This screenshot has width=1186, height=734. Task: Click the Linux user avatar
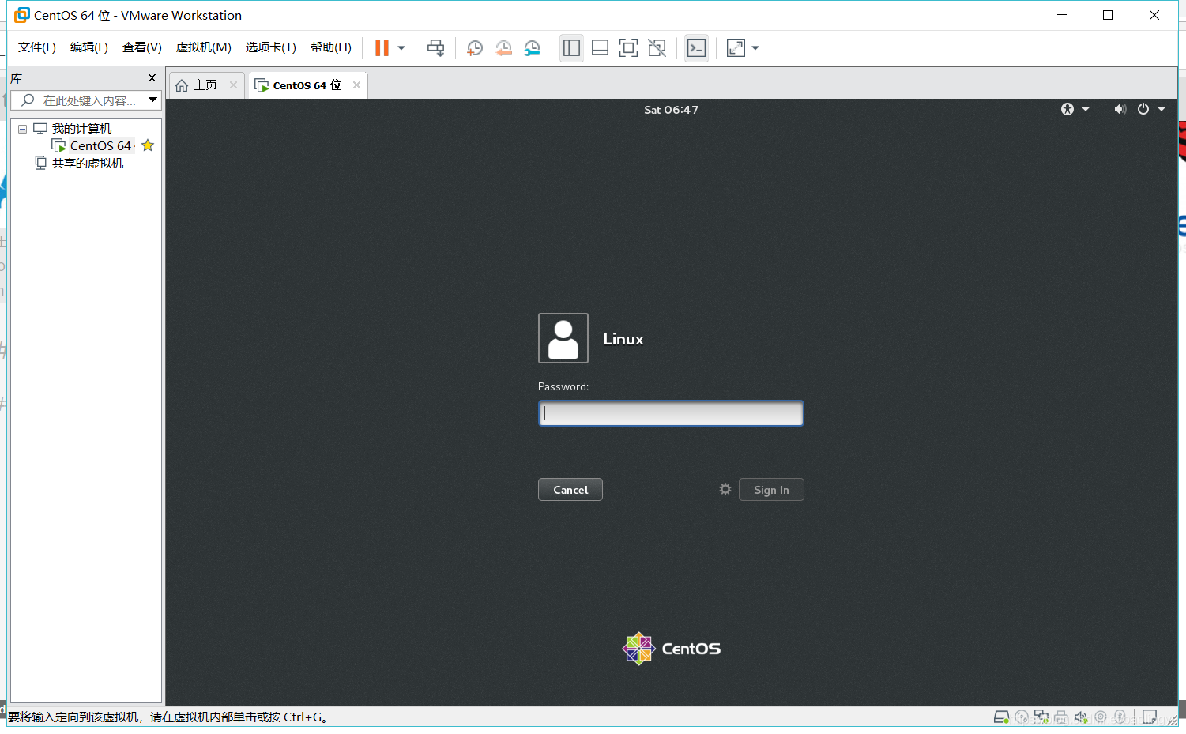point(563,338)
